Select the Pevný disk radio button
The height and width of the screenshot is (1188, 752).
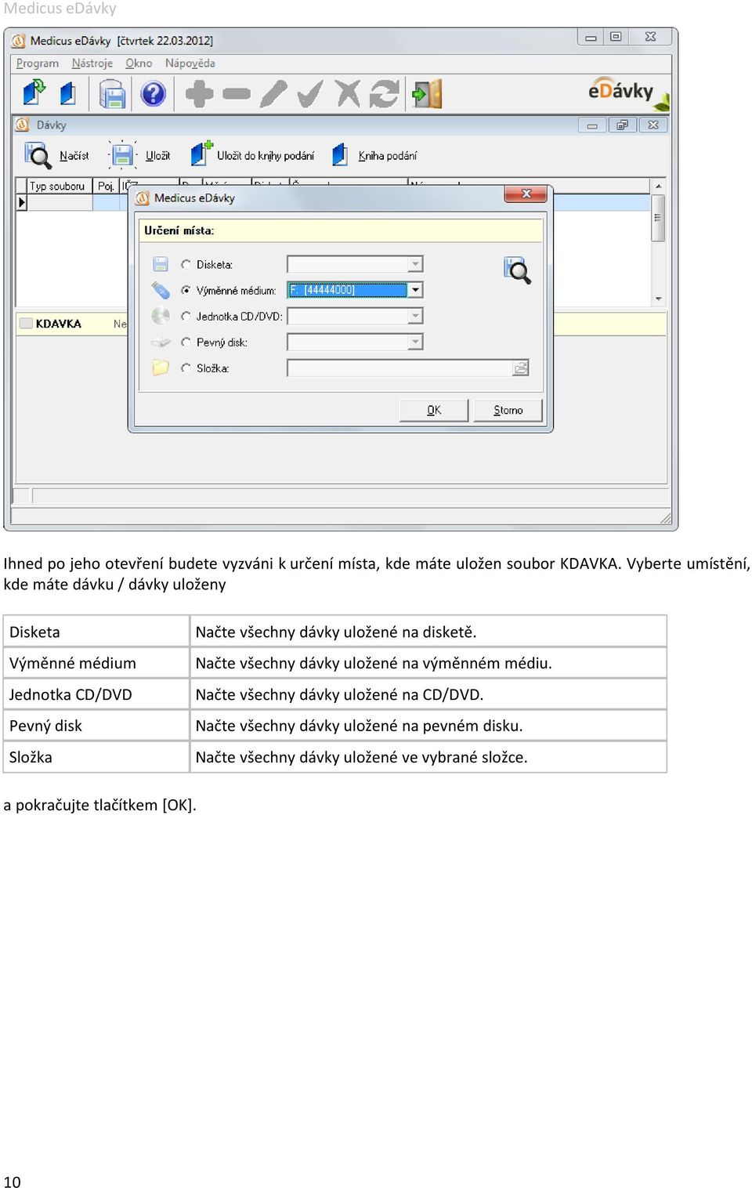(186, 342)
